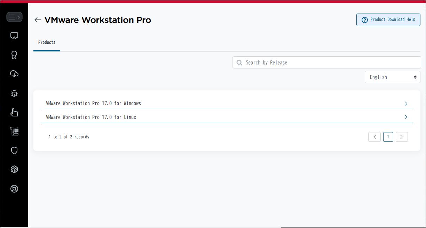426x228 pixels.
Task: Expand the sidebar menu toggle
Action: click(x=14, y=17)
